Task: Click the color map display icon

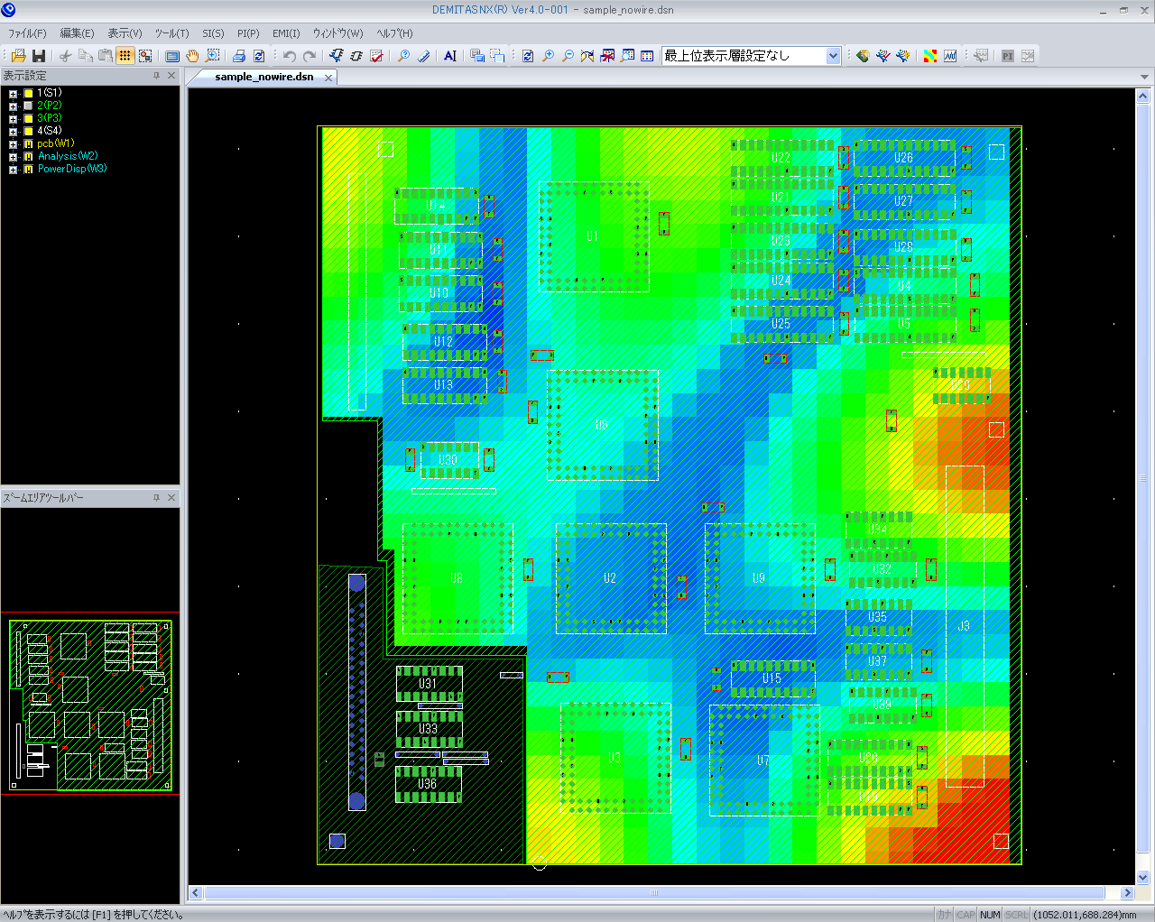Action: [930, 56]
